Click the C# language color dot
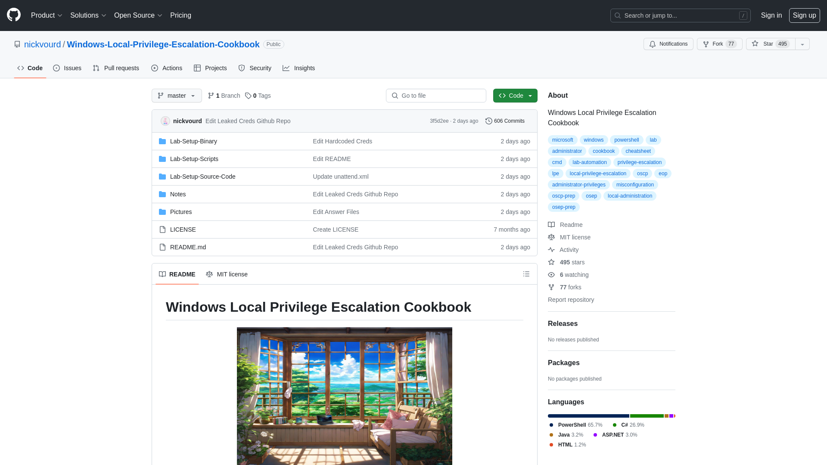The width and height of the screenshot is (827, 465). click(x=615, y=425)
